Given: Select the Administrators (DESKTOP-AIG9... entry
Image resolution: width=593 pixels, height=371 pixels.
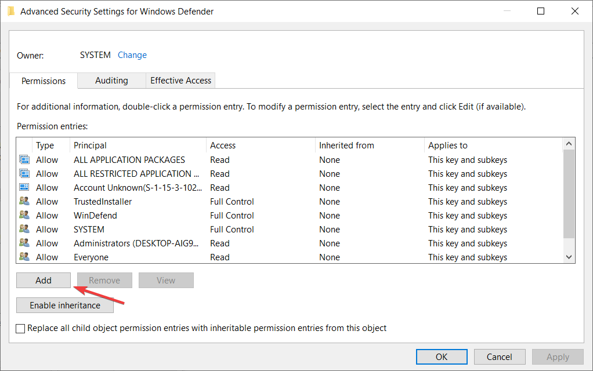Looking at the screenshot, I should 136,243.
